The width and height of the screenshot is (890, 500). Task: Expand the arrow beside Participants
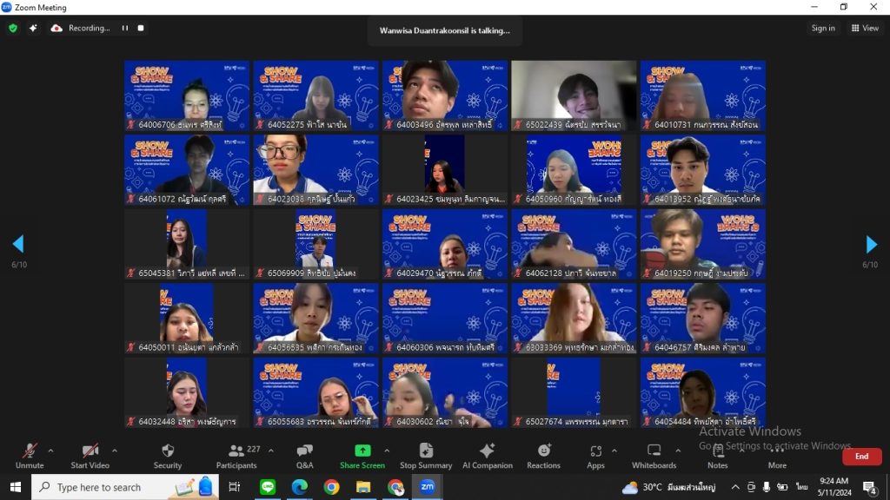(x=271, y=451)
